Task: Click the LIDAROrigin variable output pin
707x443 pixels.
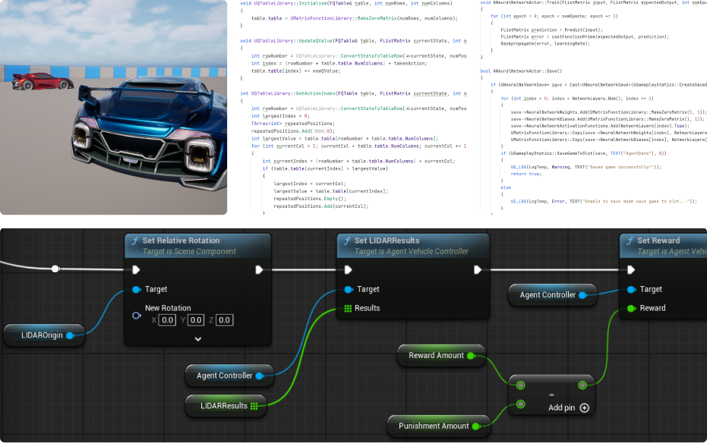Action: coord(70,335)
